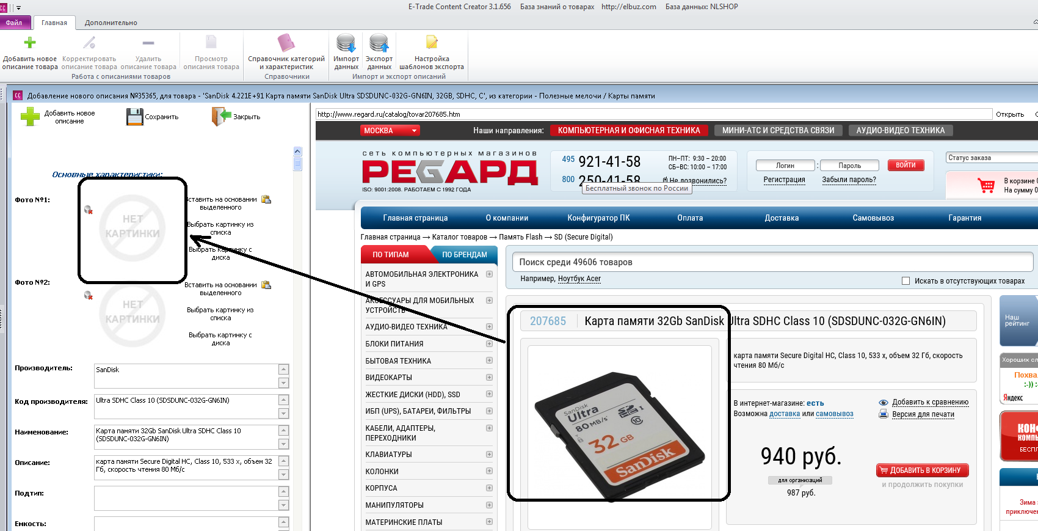The image size is (1038, 531).
Task: Expand 'Жесткие диски (HDD), SSD' category
Action: [x=489, y=394]
